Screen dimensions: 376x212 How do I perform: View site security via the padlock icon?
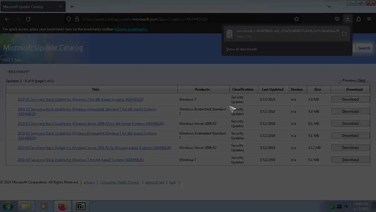tap(77, 19)
